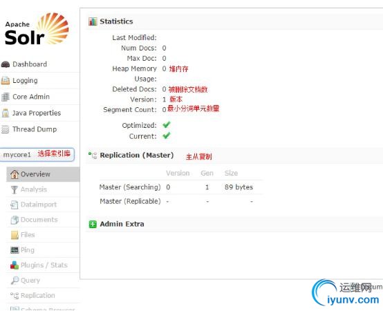383x311 pixels.
Task: Click the Dashboard gauge icon
Action: point(6,64)
